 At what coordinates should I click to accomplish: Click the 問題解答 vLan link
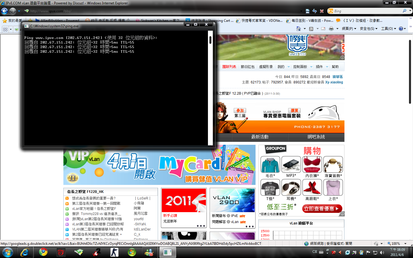225,222
